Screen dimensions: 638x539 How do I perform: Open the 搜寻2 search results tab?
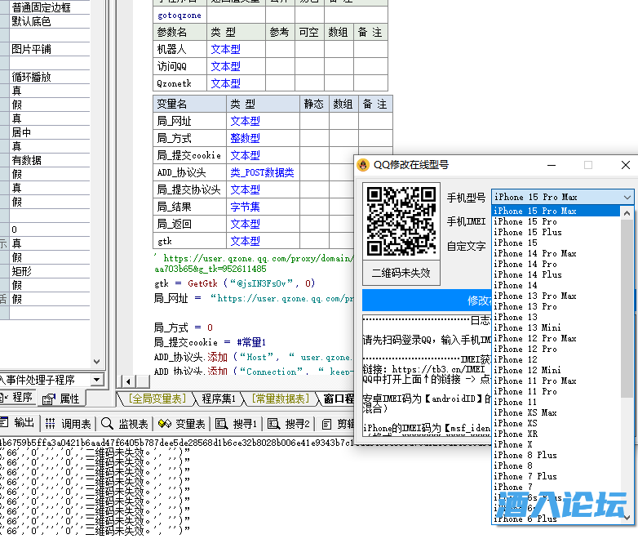click(289, 424)
